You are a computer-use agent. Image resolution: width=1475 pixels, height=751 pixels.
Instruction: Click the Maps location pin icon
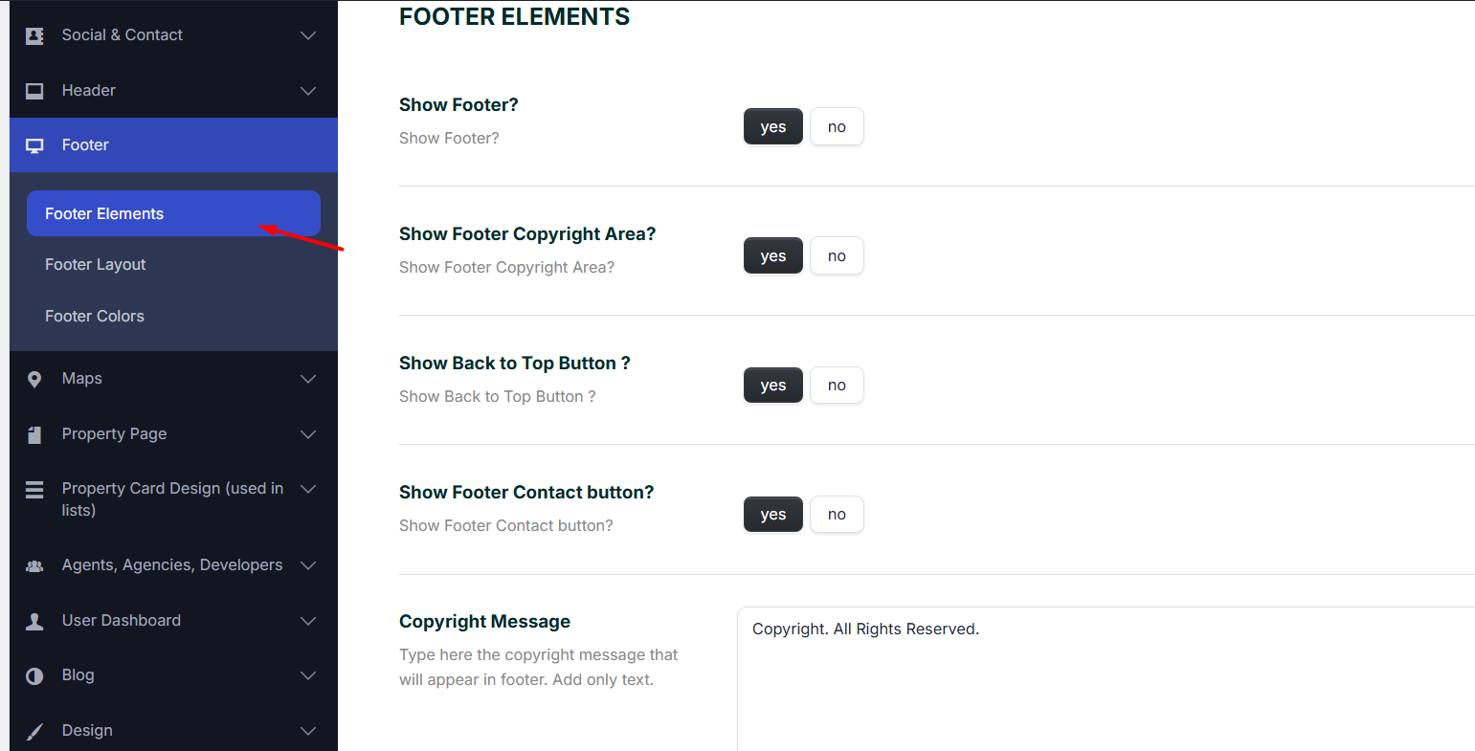tap(34, 379)
